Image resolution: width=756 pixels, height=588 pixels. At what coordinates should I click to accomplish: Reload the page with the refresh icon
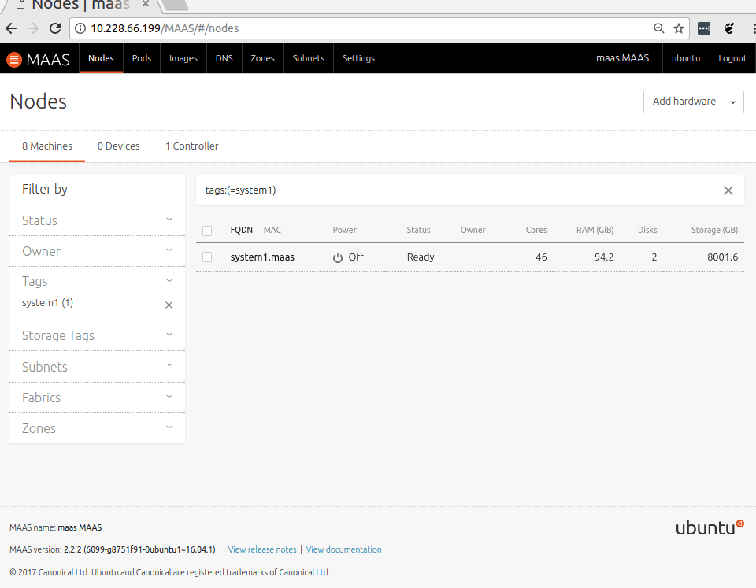(x=55, y=28)
